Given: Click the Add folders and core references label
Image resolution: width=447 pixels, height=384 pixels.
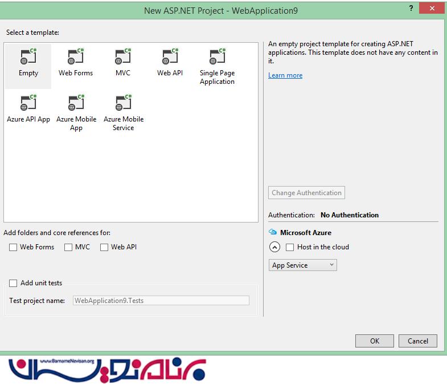Looking at the screenshot, I should coord(57,233).
